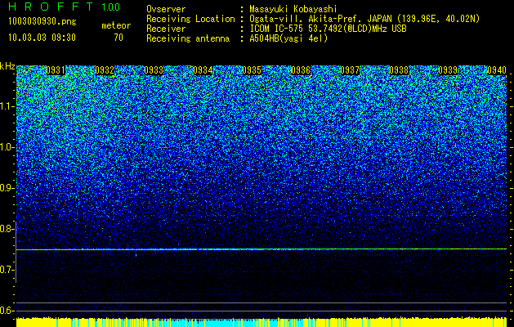The image size is (514, 327).
Task: Click the A504HB(yagi 4el) antenna value
Action: point(288,38)
